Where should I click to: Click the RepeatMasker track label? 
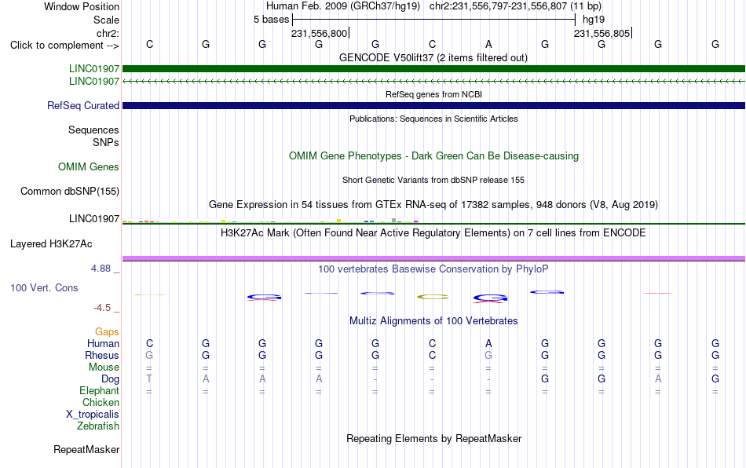tap(86, 449)
